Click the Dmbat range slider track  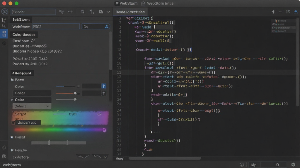[x=59, y=143]
